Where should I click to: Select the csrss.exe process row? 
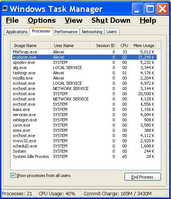pos(84,125)
